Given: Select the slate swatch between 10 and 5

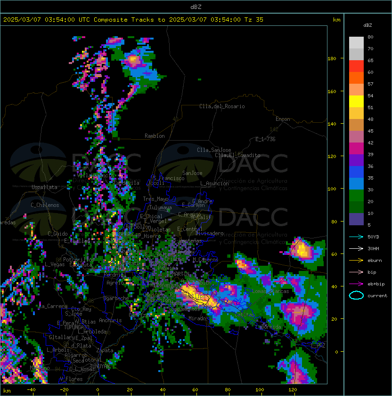Looking at the screenshot, I should coord(356,219).
